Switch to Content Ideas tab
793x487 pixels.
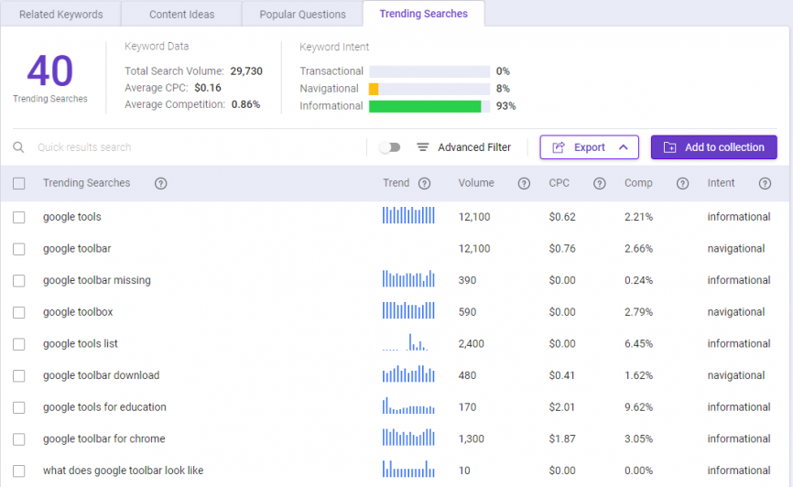(x=181, y=14)
